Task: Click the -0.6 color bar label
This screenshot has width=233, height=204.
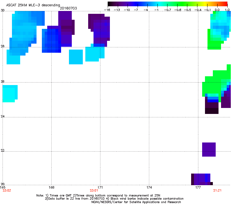Action: 178,10
